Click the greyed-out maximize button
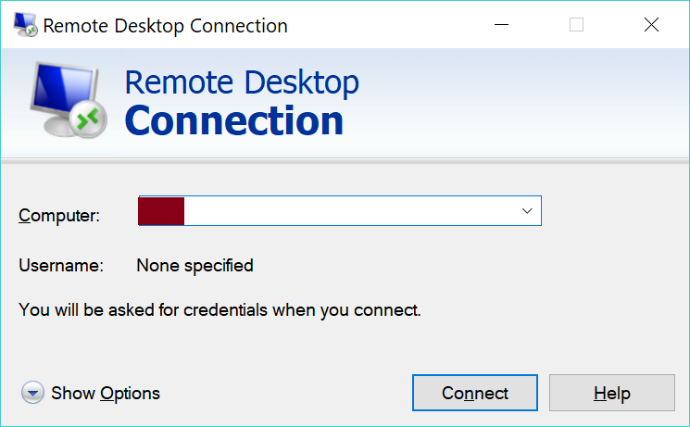 coord(576,25)
